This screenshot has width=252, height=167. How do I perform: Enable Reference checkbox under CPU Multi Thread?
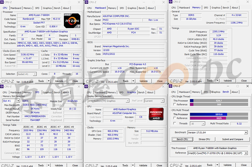(175, 118)
